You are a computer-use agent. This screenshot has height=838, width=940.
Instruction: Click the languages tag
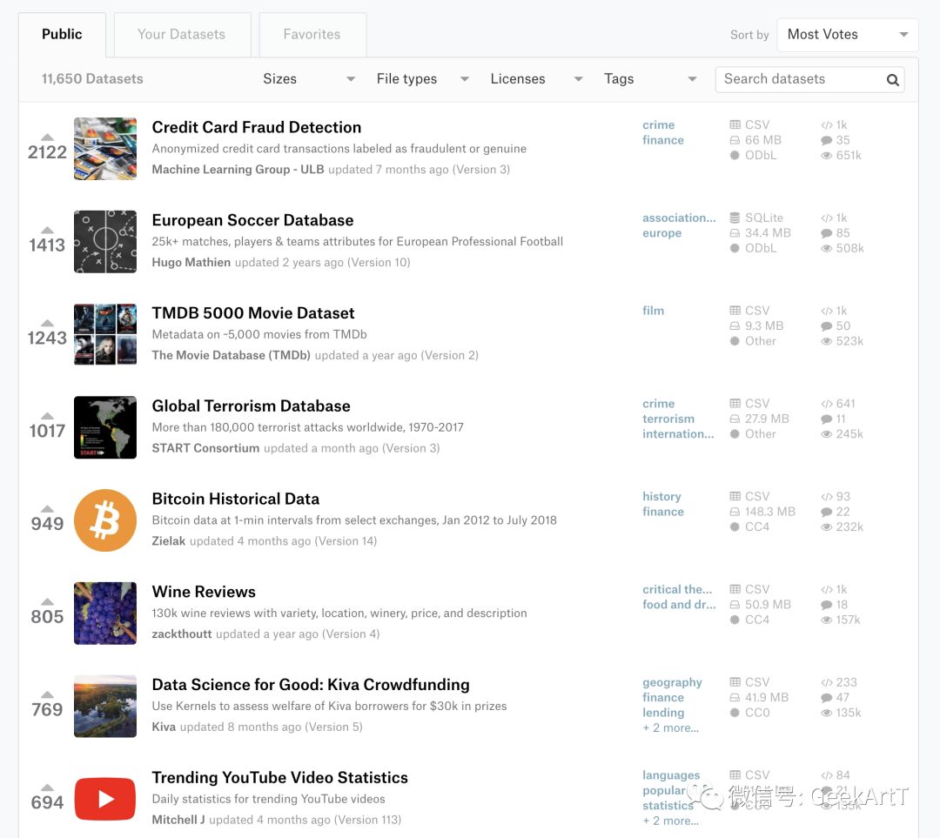coord(671,775)
